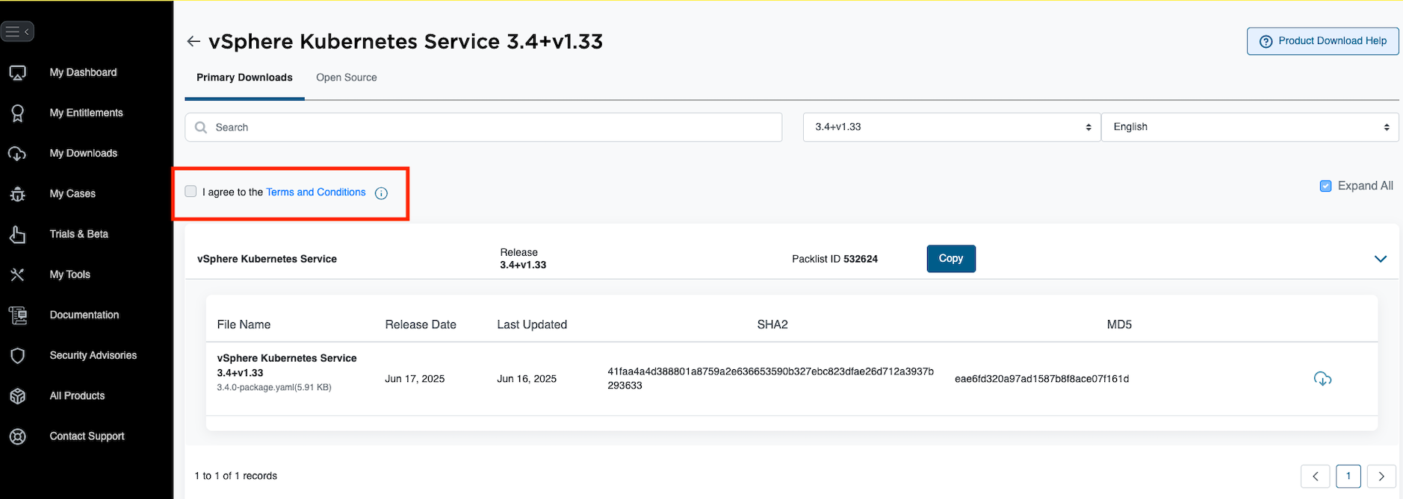Click the Product Download Help button
This screenshot has height=499, width=1403.
pyautogui.click(x=1322, y=41)
